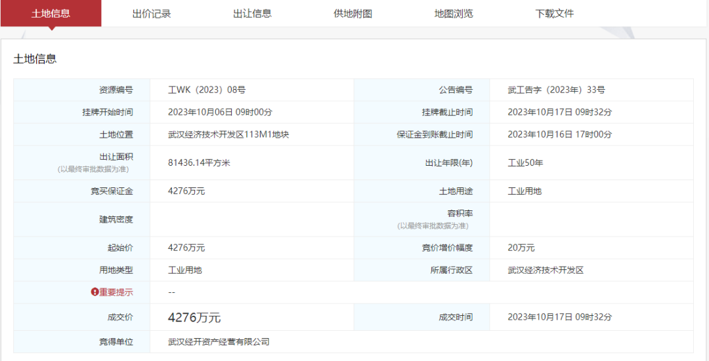Open the 出让信息 tab

pyautogui.click(x=252, y=14)
